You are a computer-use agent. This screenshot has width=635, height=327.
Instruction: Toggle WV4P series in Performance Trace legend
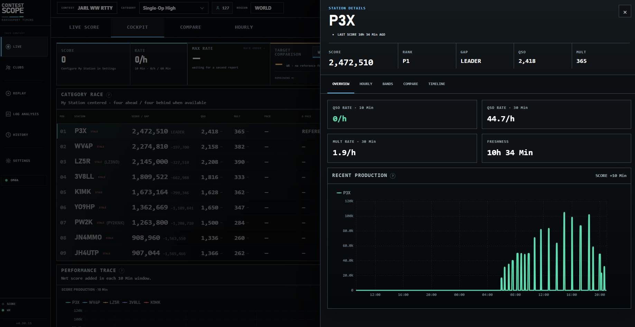click(91, 302)
